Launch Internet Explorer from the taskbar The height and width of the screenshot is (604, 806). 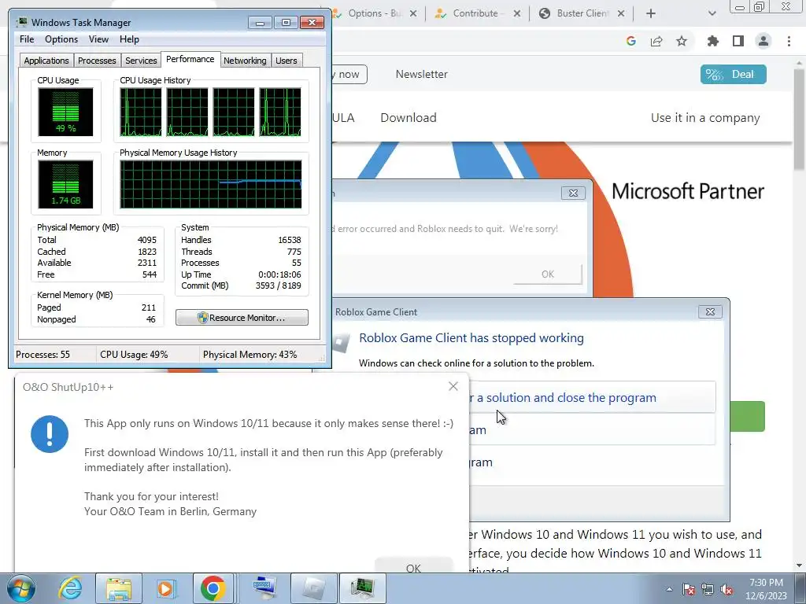pyautogui.click(x=70, y=588)
